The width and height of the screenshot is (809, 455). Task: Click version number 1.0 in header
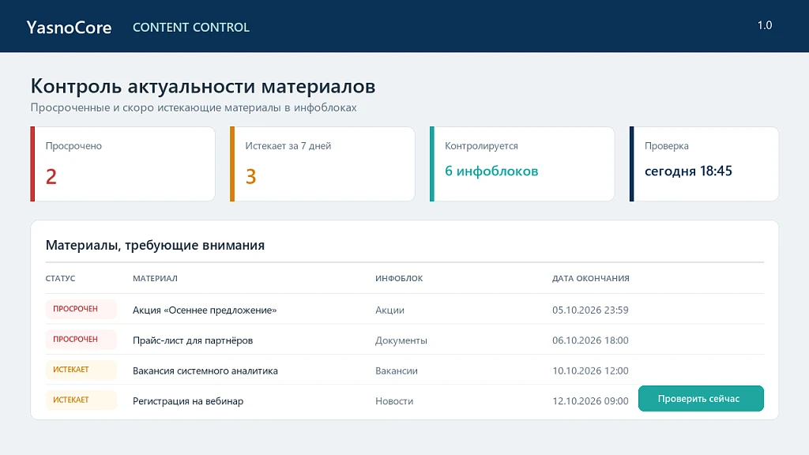pos(765,25)
